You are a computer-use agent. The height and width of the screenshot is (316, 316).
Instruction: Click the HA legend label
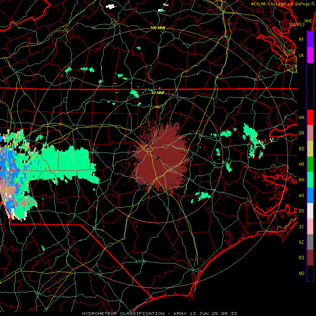click(302, 117)
